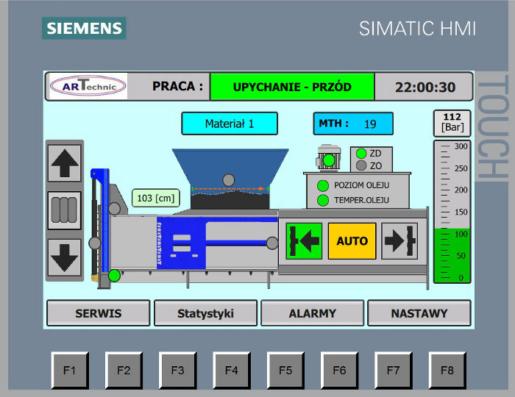
Task: Click the up arrow button
Action: click(x=65, y=163)
